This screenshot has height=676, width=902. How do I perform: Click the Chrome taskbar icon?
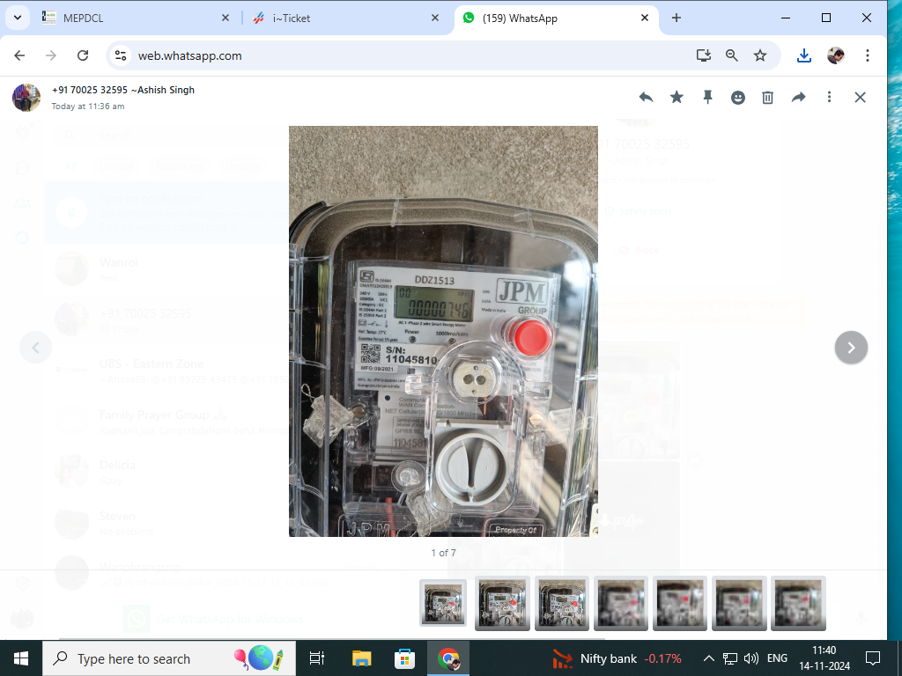click(448, 658)
